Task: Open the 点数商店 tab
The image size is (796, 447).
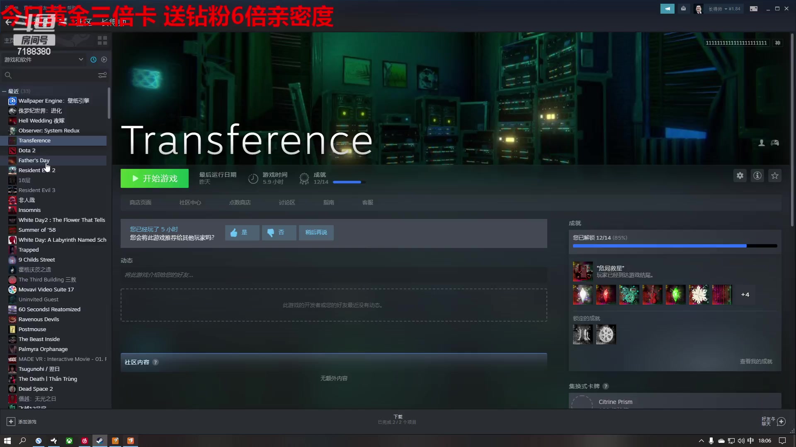Action: pyautogui.click(x=240, y=202)
